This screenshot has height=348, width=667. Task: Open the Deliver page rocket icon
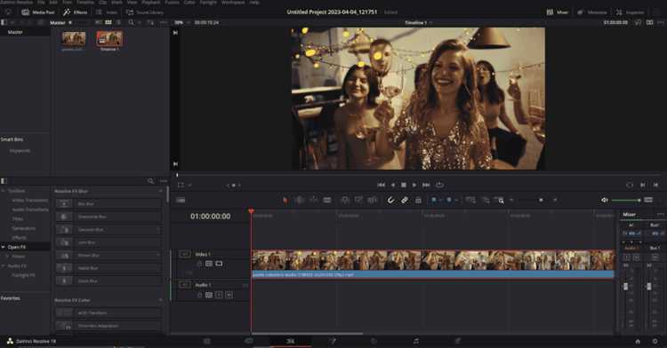458,341
